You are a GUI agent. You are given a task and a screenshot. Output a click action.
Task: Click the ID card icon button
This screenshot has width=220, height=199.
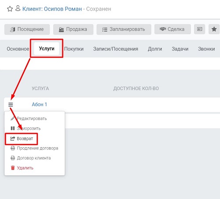pyautogui.click(x=199, y=29)
